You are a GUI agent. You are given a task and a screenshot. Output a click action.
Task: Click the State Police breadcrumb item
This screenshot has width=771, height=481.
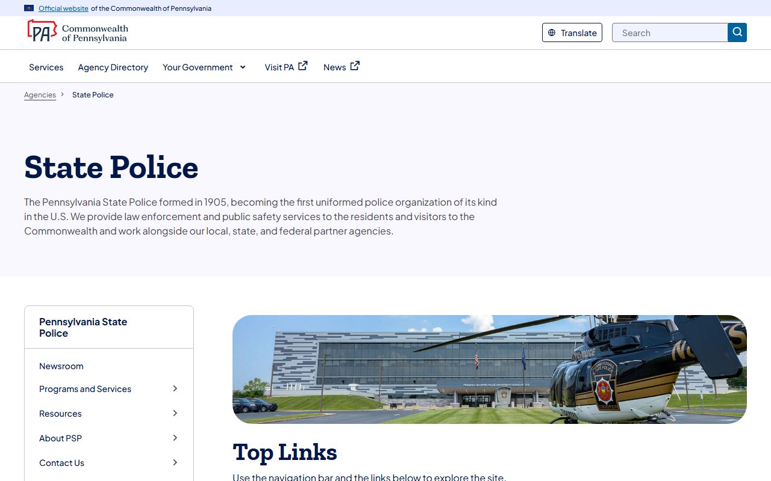pyautogui.click(x=93, y=95)
